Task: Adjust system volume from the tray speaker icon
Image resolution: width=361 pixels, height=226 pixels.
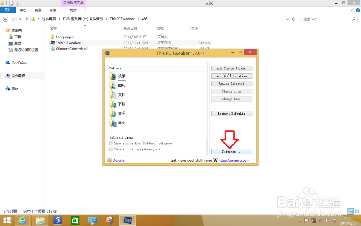Action: (326, 220)
